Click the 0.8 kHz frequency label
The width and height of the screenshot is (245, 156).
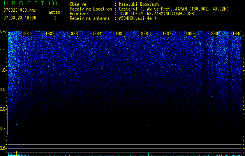[3, 109]
